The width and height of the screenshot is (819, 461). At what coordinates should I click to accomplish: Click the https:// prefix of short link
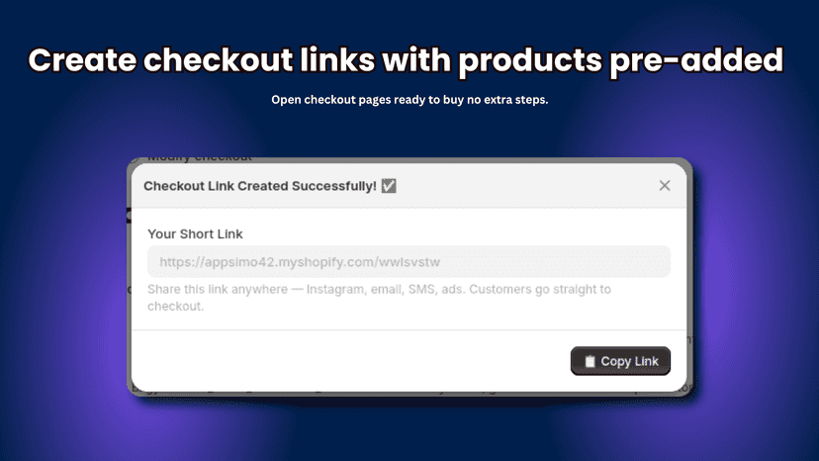tap(182, 262)
